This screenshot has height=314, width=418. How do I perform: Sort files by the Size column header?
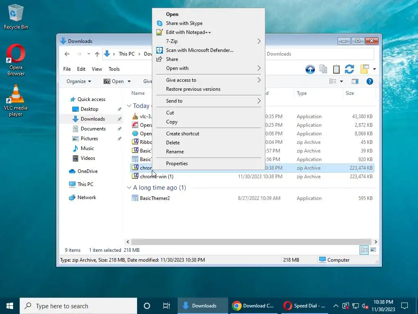pyautogui.click(x=359, y=93)
